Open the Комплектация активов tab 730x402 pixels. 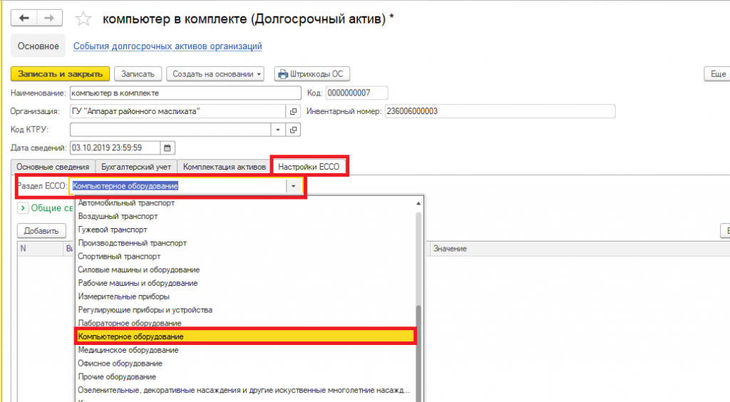224,167
